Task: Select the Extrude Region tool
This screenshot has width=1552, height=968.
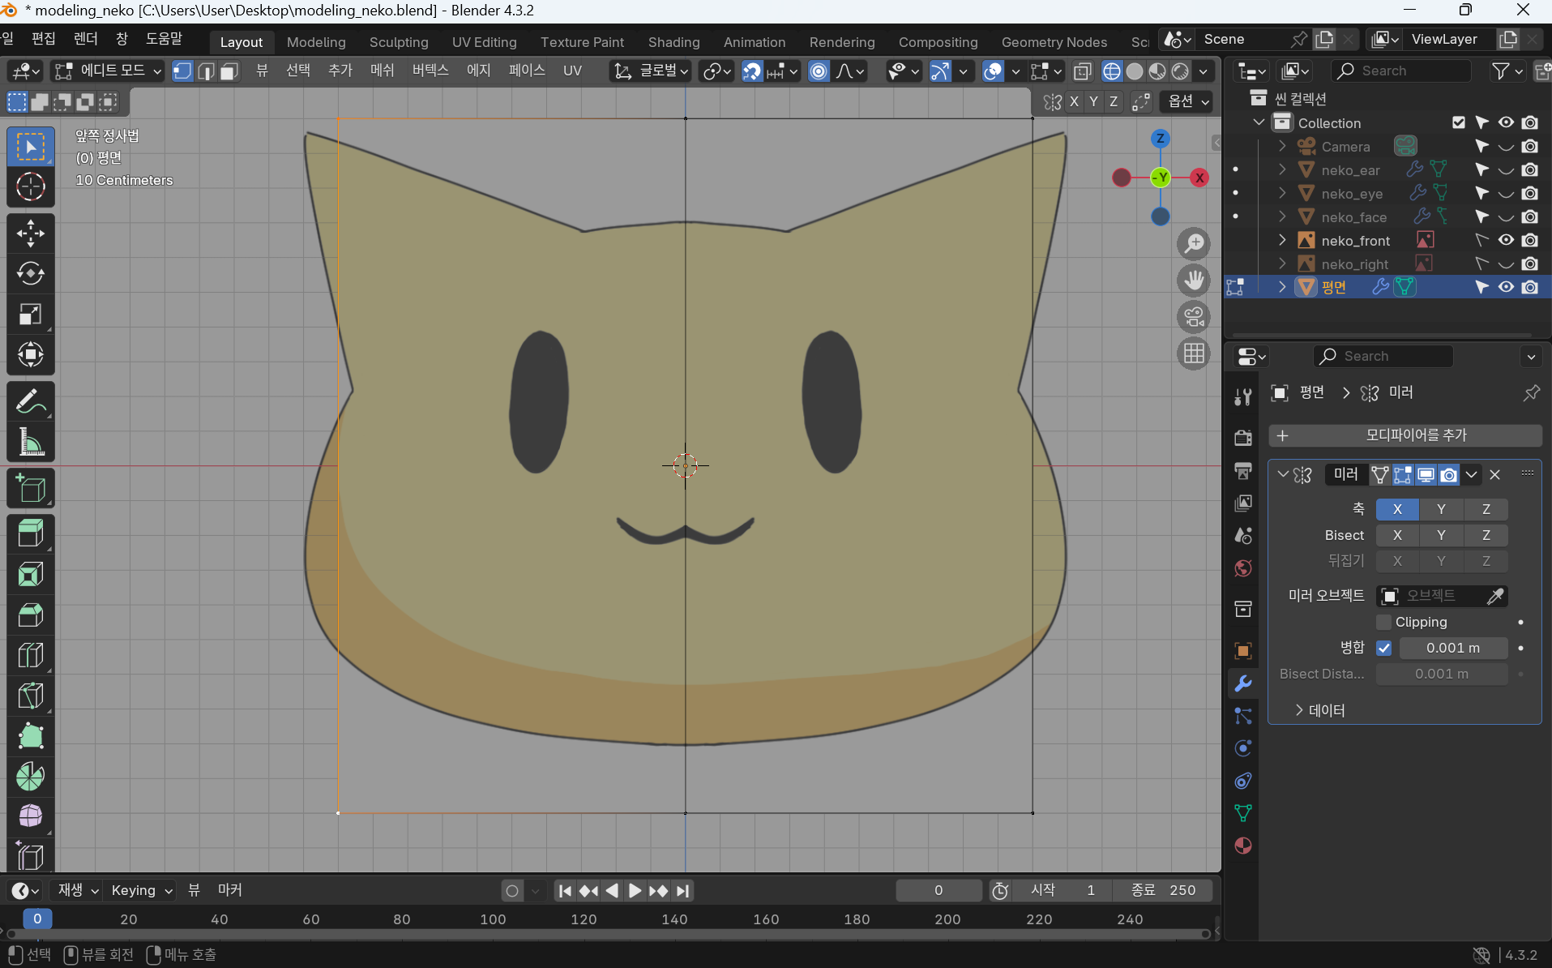Action: 31,534
